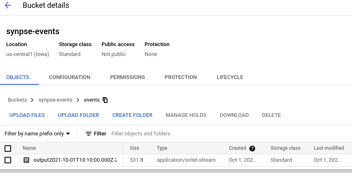Image resolution: width=352 pixels, height=179 pixels.
Task: Click the Create Folder button
Action: point(132,115)
